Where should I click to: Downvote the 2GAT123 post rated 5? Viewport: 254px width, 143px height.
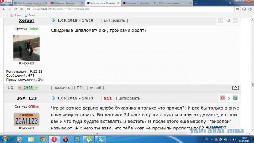coord(223,98)
